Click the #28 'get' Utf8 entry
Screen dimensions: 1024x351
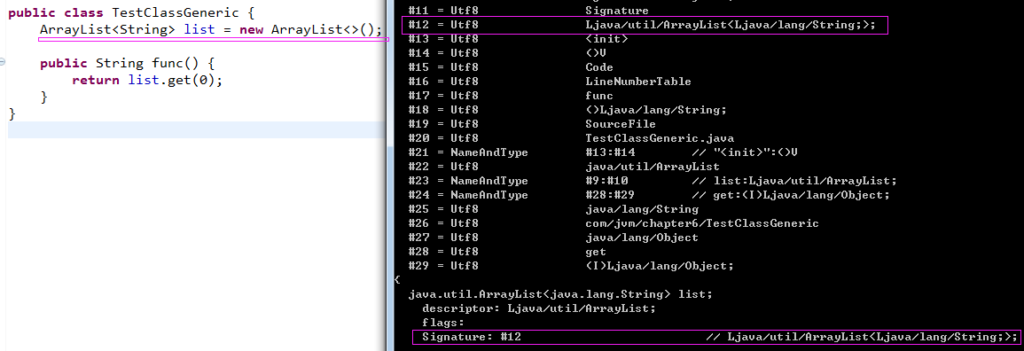507,252
